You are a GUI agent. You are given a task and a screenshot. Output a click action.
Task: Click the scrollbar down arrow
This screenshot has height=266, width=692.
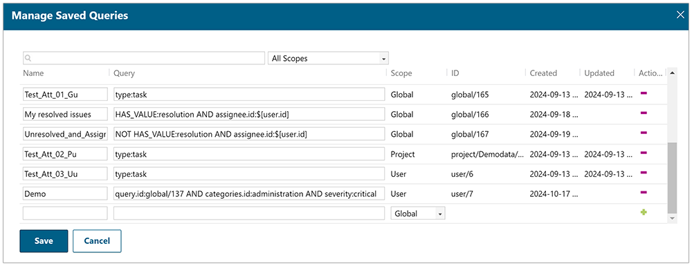click(672, 218)
